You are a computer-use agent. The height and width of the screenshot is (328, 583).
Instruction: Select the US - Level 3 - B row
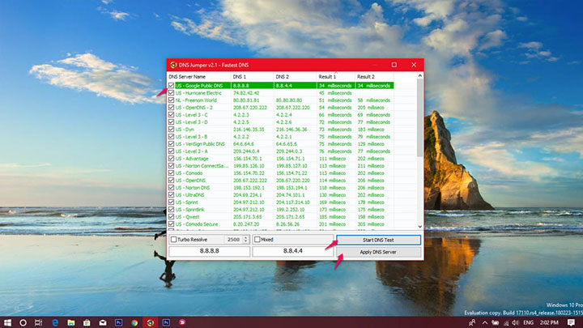click(x=281, y=137)
